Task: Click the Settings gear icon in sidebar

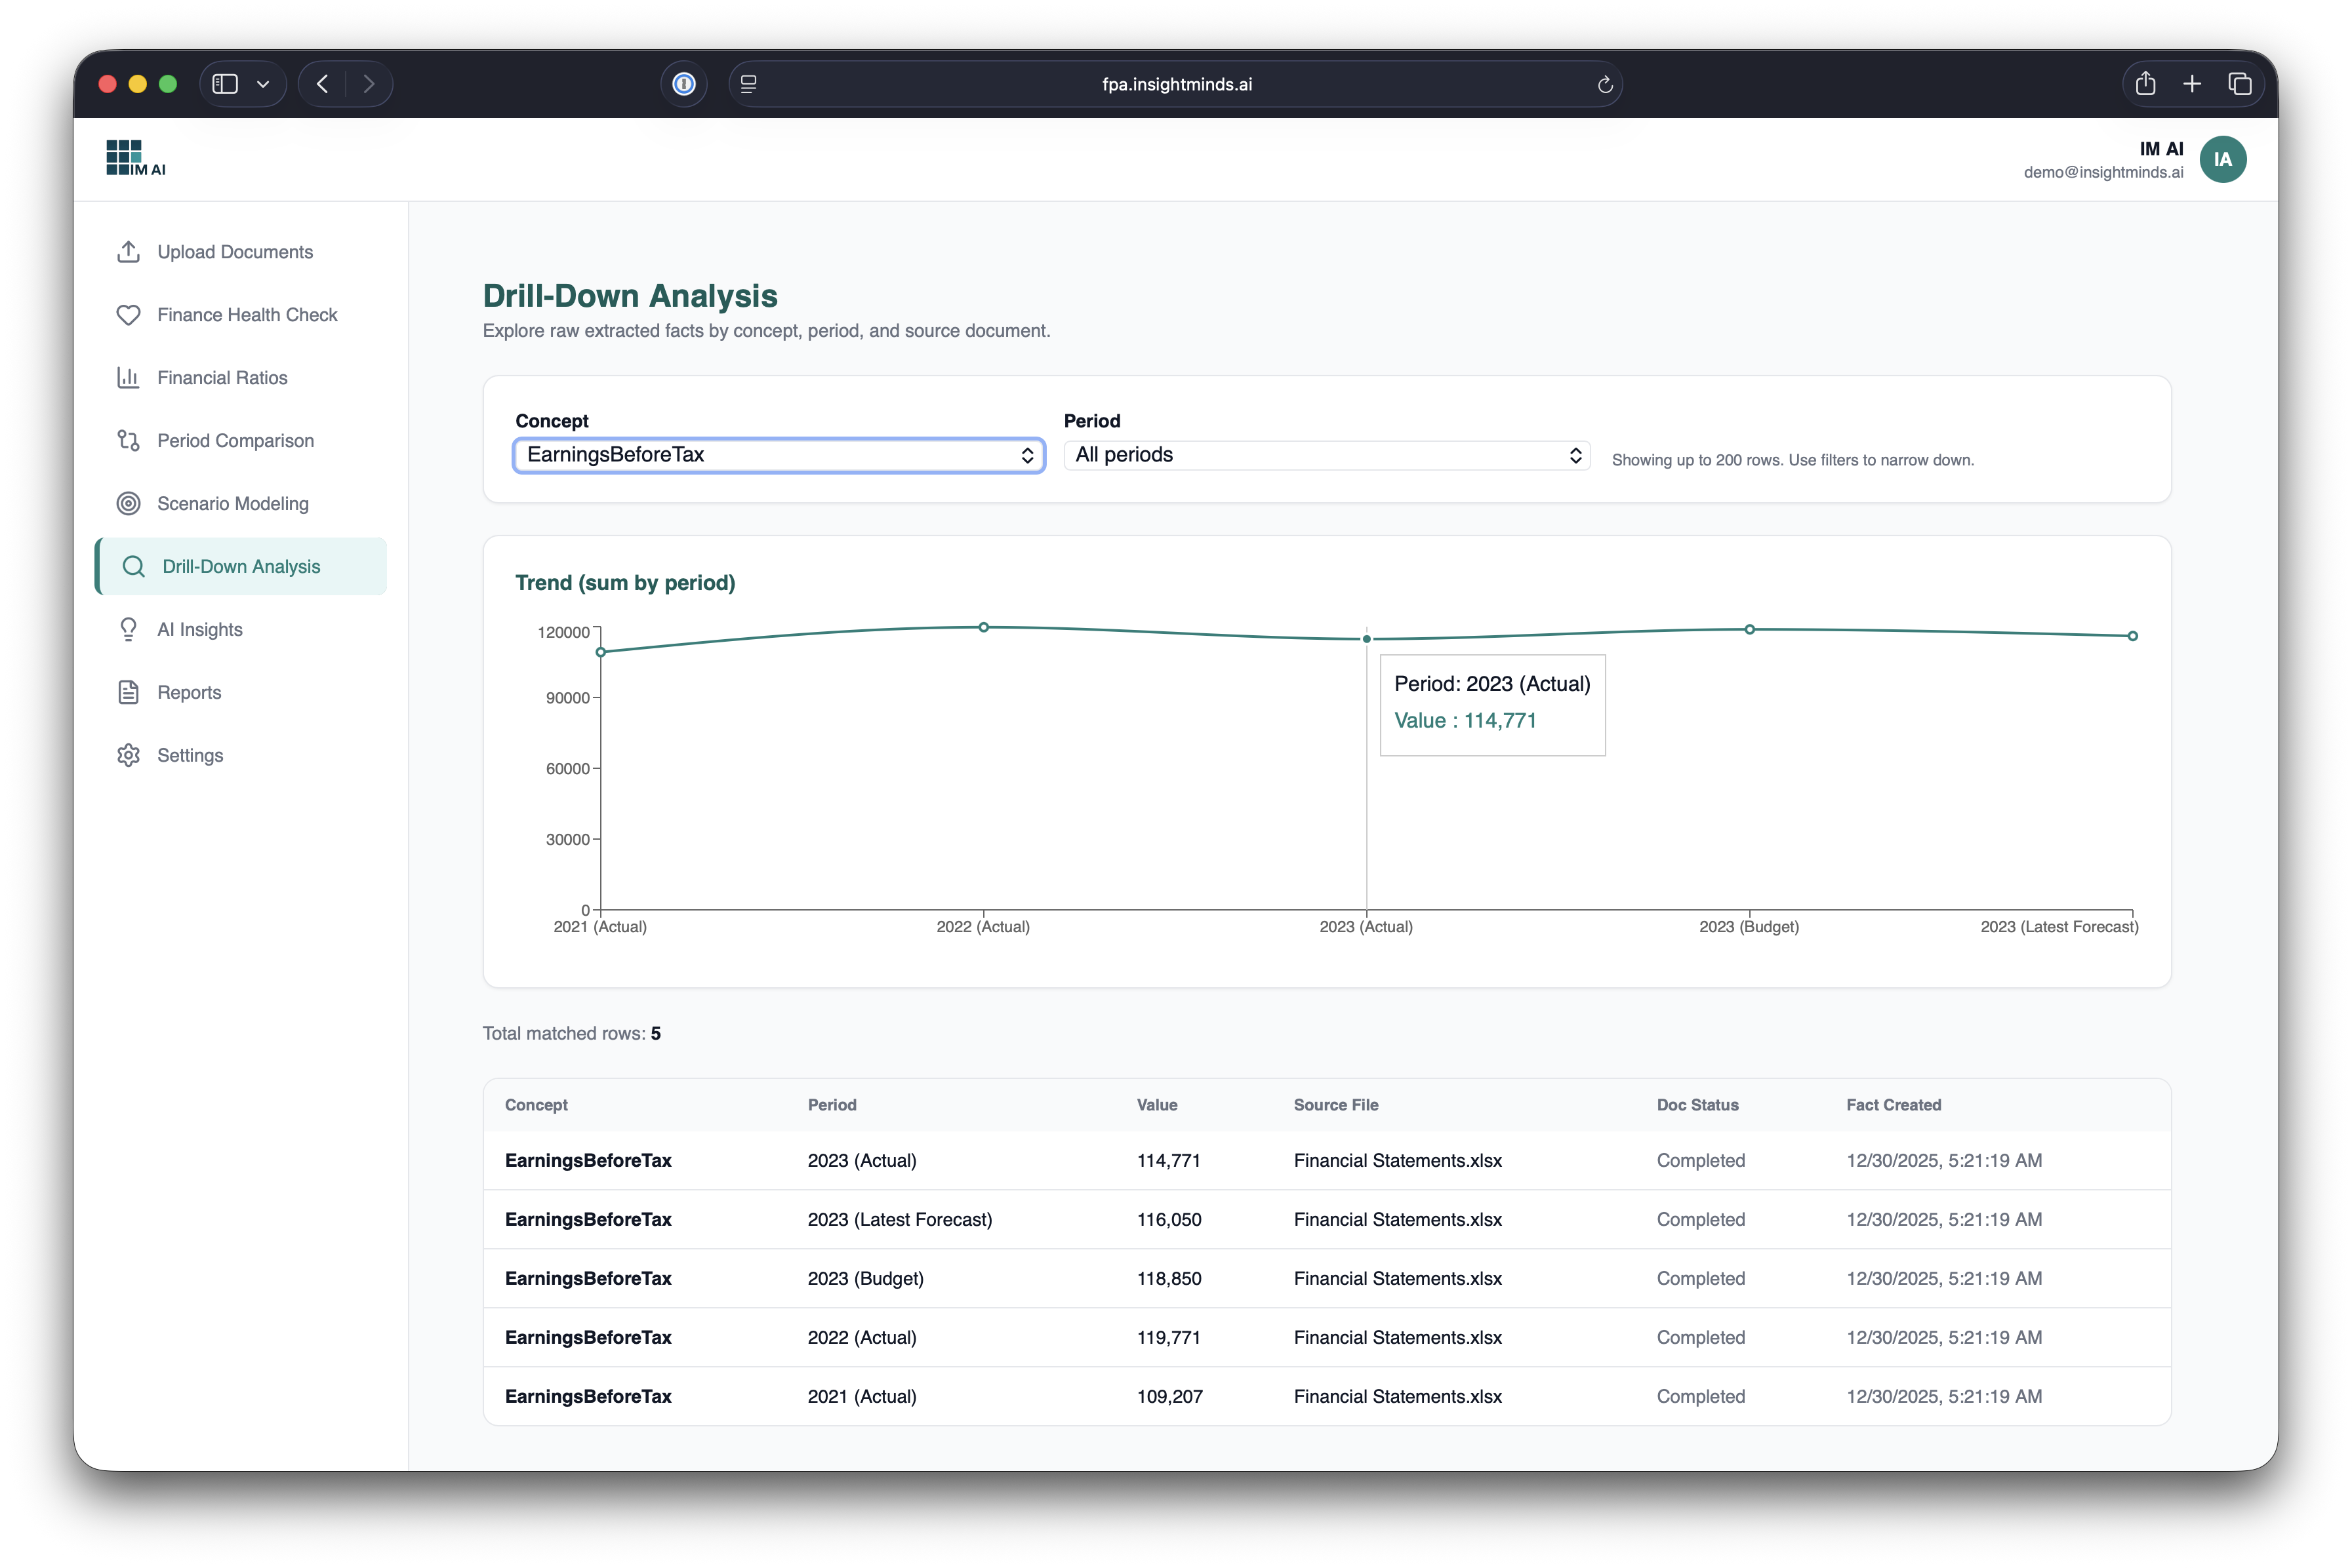Action: [128, 755]
